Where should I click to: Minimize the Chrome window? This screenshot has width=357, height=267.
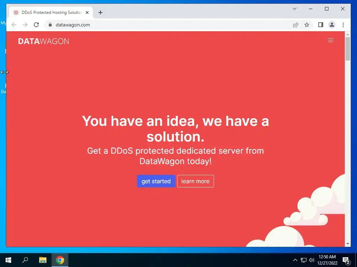[x=311, y=9]
